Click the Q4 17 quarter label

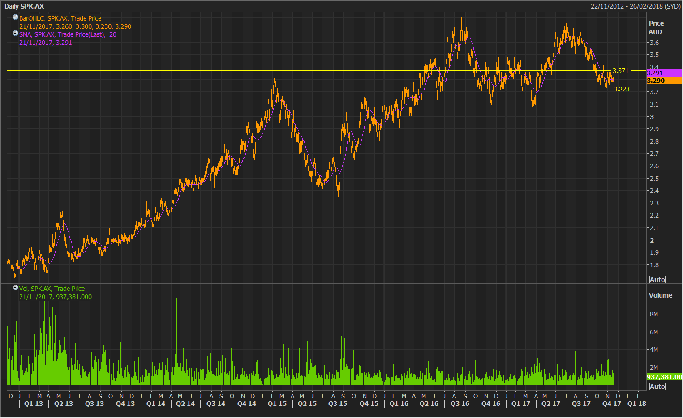click(x=612, y=404)
